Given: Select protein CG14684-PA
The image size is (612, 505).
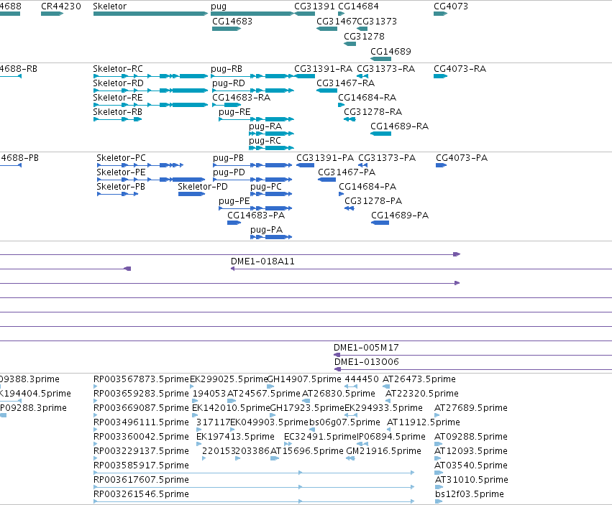Looking at the screenshot, I should [341, 194].
